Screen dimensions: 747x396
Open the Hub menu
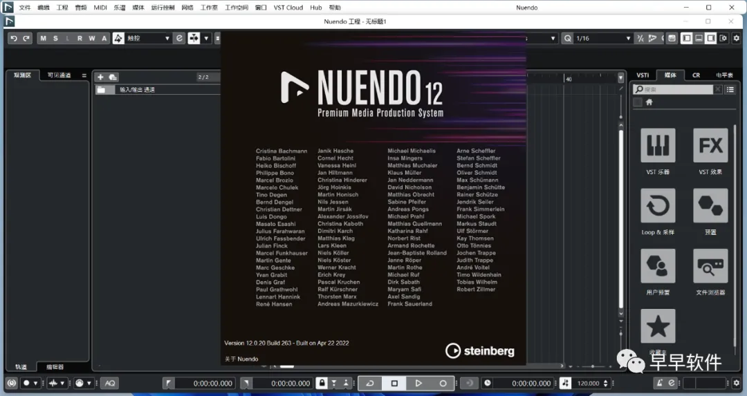pyautogui.click(x=316, y=8)
